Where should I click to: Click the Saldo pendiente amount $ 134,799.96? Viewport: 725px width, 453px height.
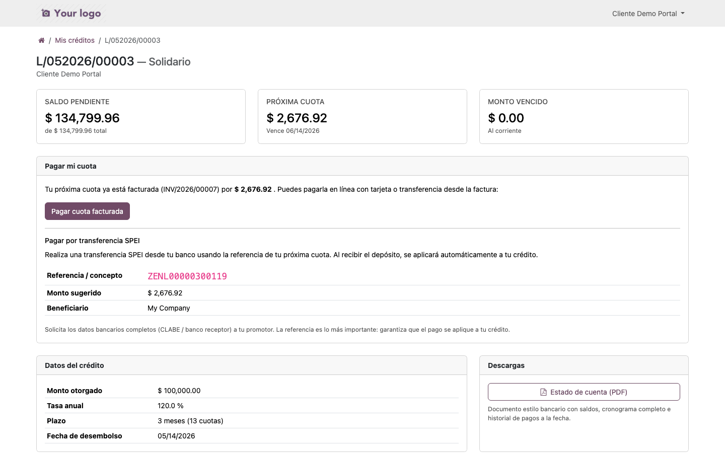point(82,118)
